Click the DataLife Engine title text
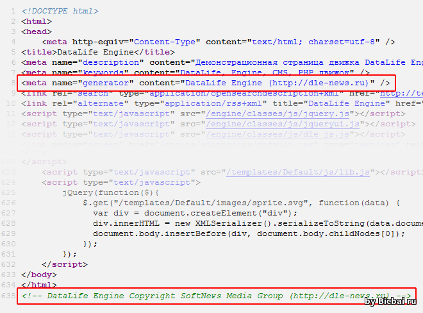This screenshot has height=313, width=423. [95, 52]
